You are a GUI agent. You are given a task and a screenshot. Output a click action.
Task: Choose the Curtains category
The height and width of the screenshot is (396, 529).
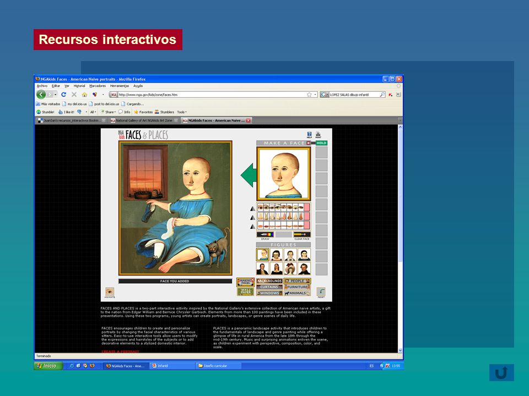click(x=269, y=287)
